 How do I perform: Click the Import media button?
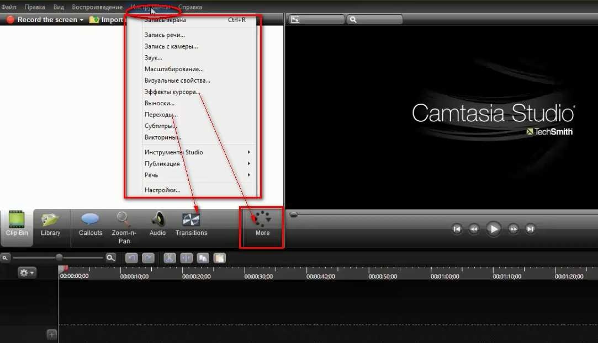107,20
